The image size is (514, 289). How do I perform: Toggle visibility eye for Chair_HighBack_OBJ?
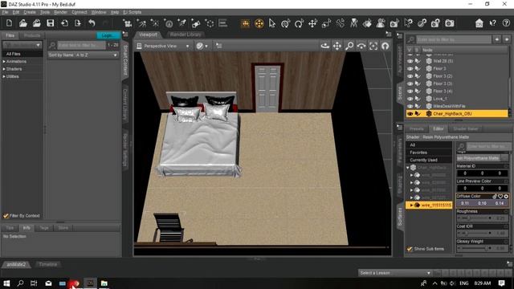pyautogui.click(x=410, y=114)
